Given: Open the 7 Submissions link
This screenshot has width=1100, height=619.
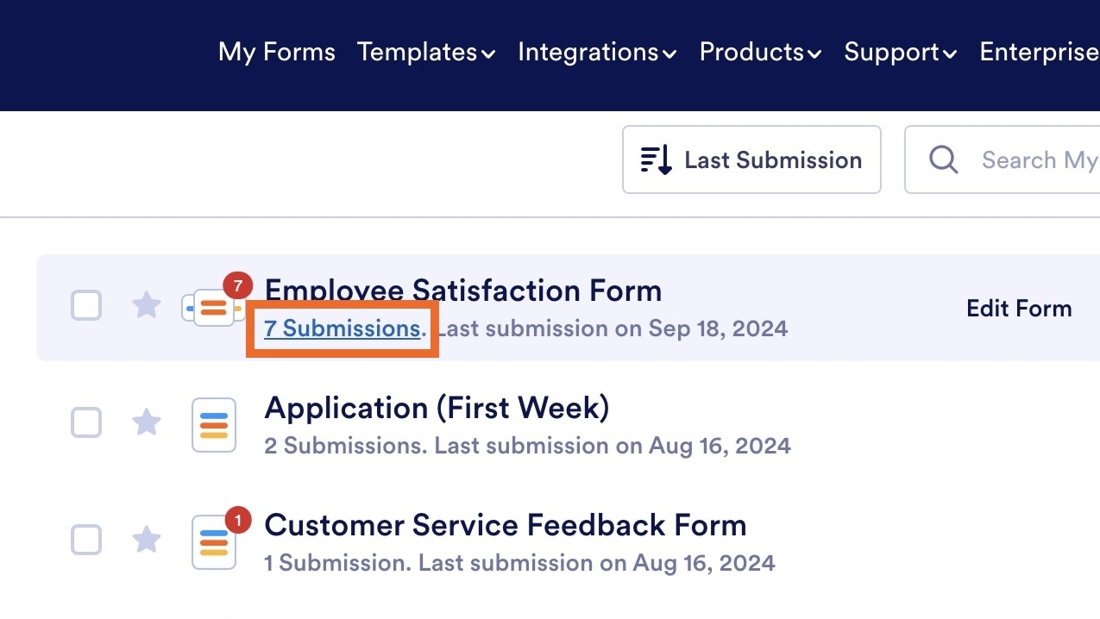Looking at the screenshot, I should (x=342, y=328).
